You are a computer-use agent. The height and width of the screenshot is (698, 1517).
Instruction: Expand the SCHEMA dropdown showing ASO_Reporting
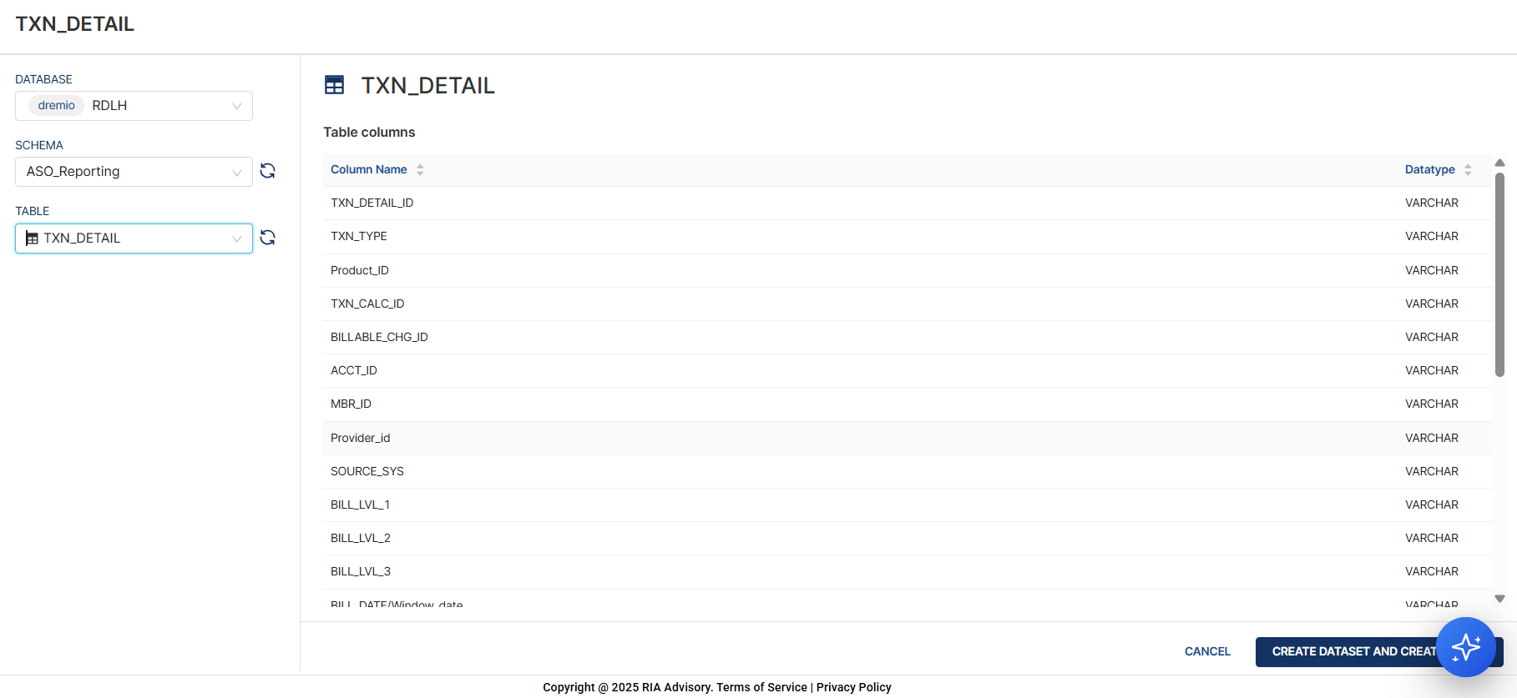(x=236, y=173)
